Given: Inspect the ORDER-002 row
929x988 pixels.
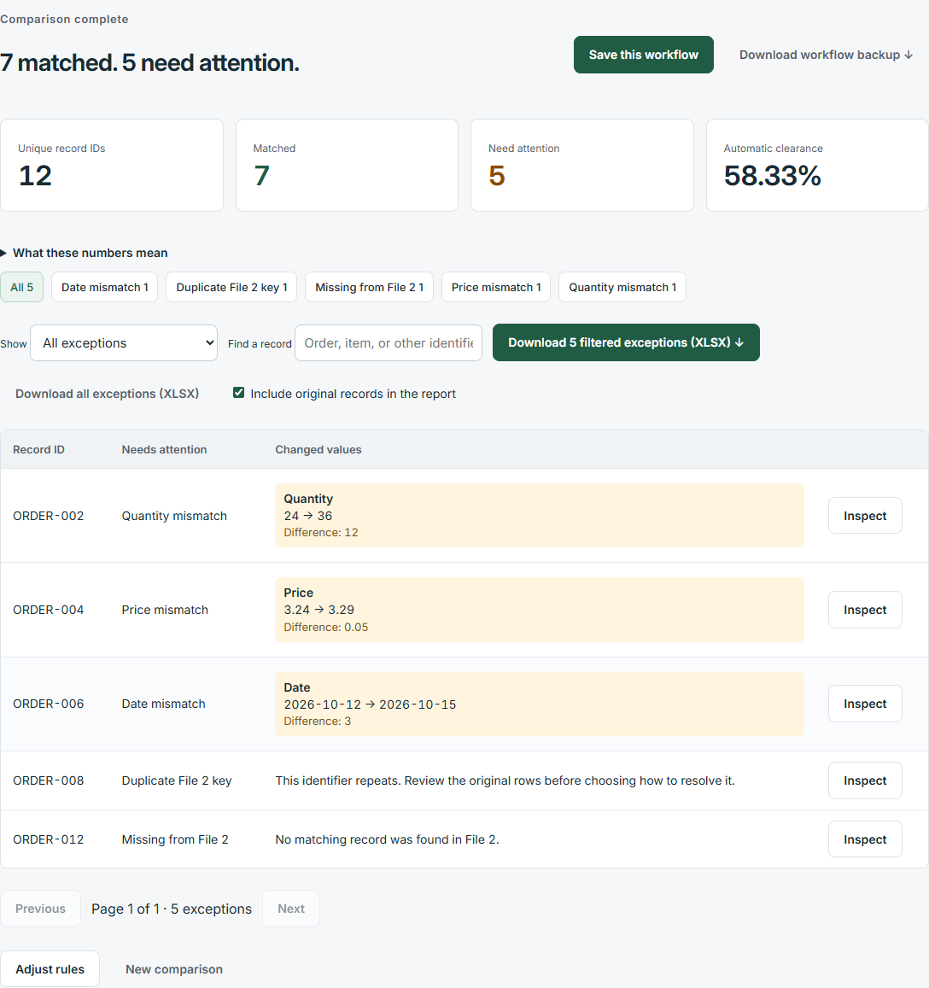Looking at the screenshot, I should click(x=865, y=516).
